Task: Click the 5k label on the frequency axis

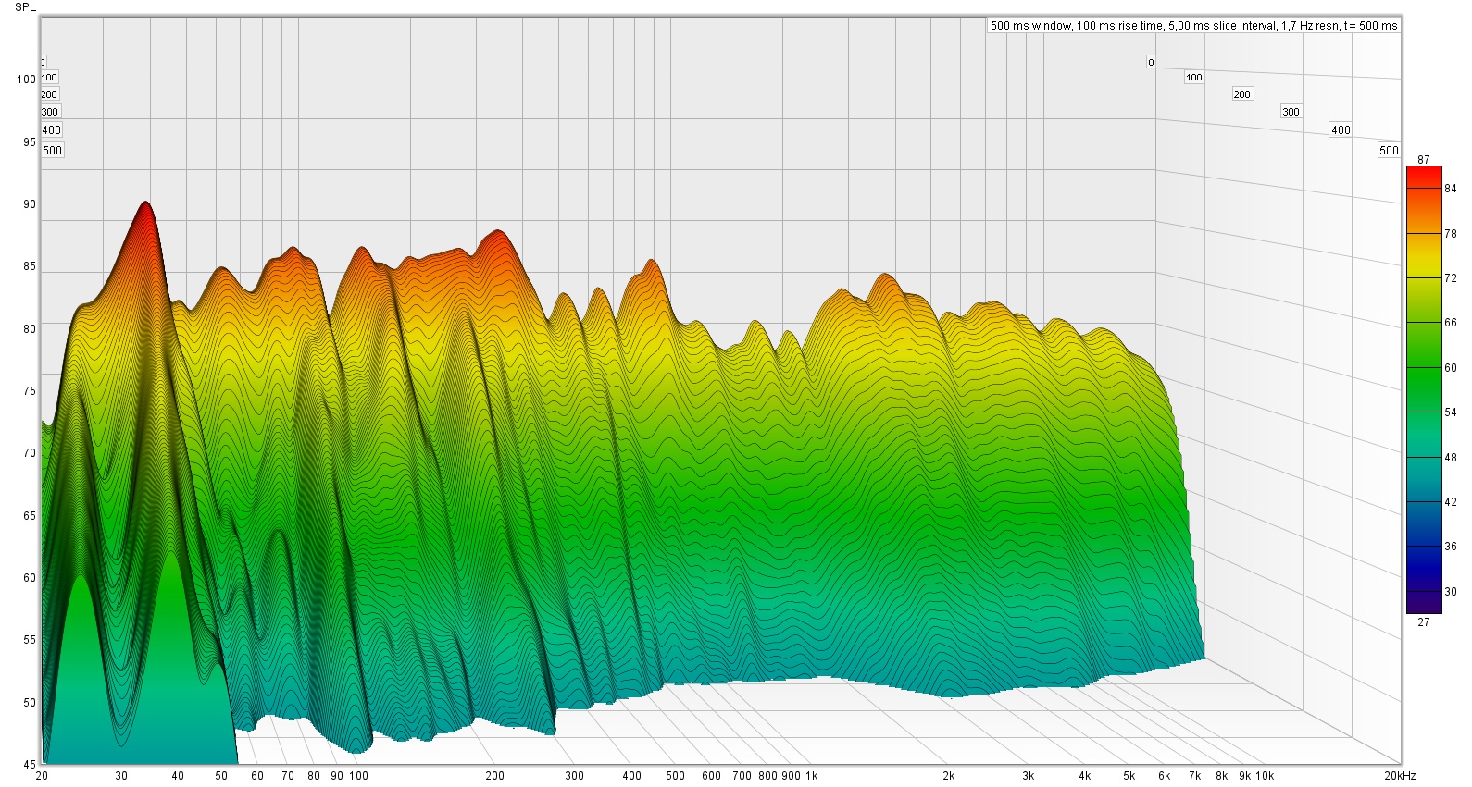Action: click(1129, 776)
